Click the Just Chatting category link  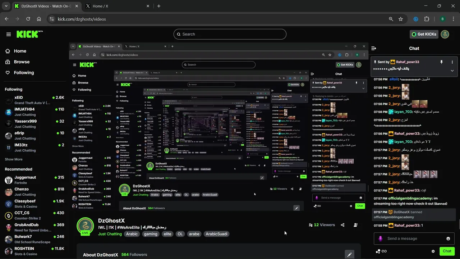[x=110, y=234]
